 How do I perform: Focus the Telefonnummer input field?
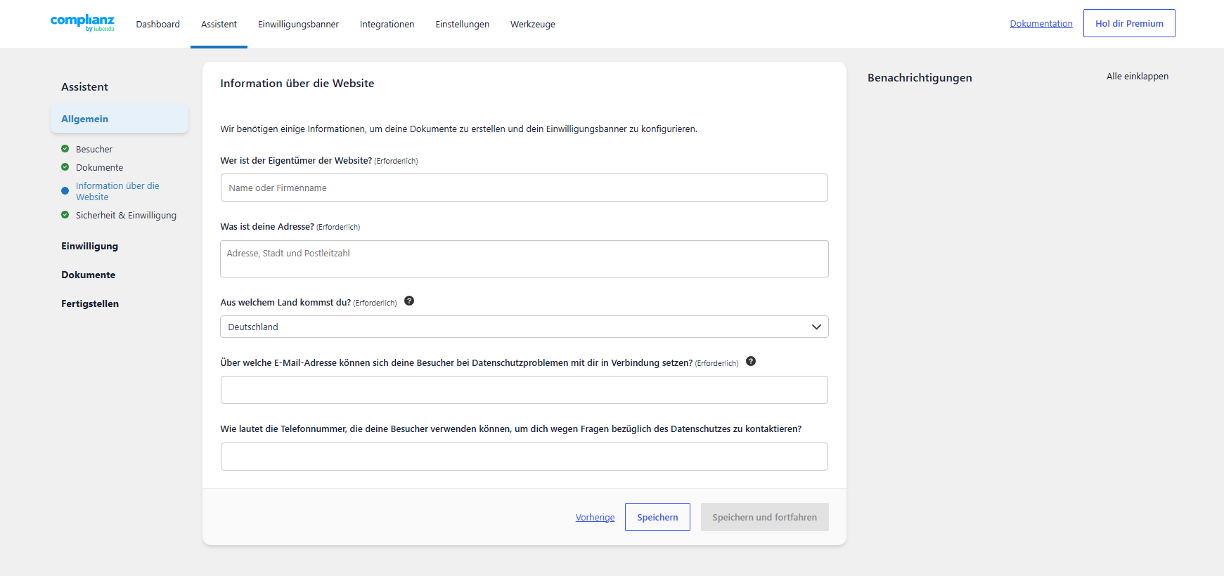pos(524,457)
